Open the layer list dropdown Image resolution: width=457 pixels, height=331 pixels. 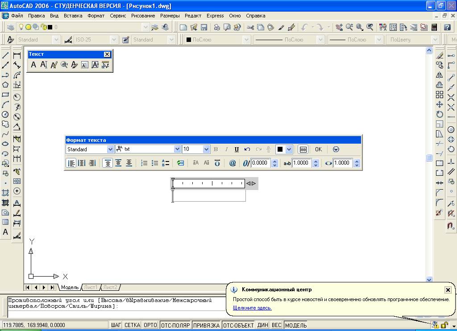pos(145,27)
